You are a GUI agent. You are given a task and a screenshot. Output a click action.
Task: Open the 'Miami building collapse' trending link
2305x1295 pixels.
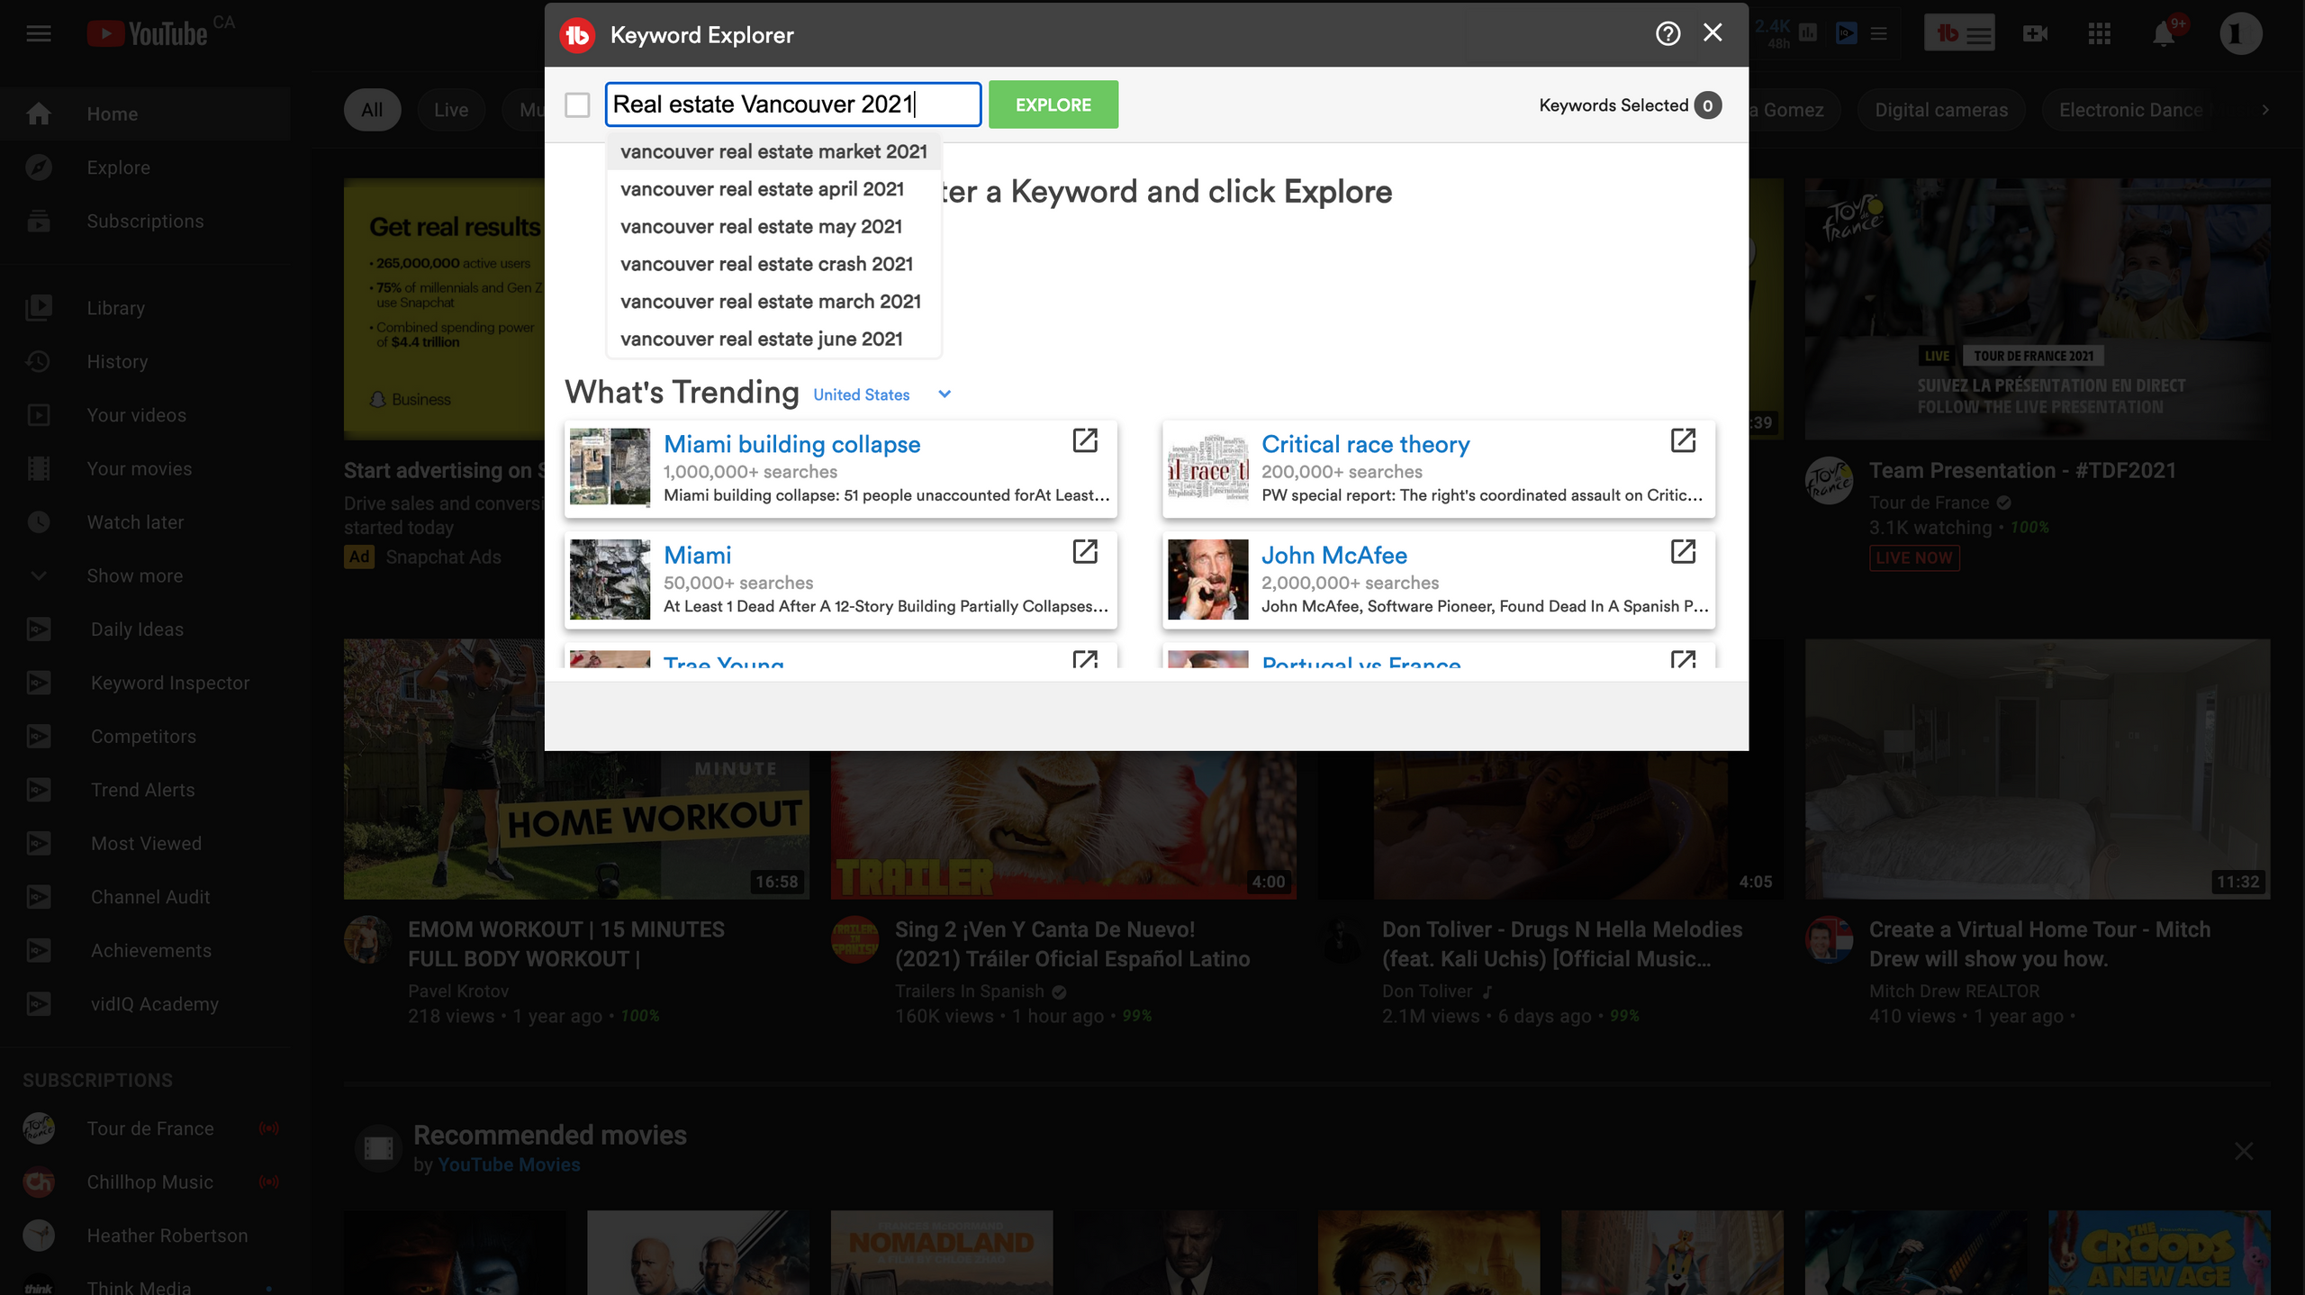[791, 444]
